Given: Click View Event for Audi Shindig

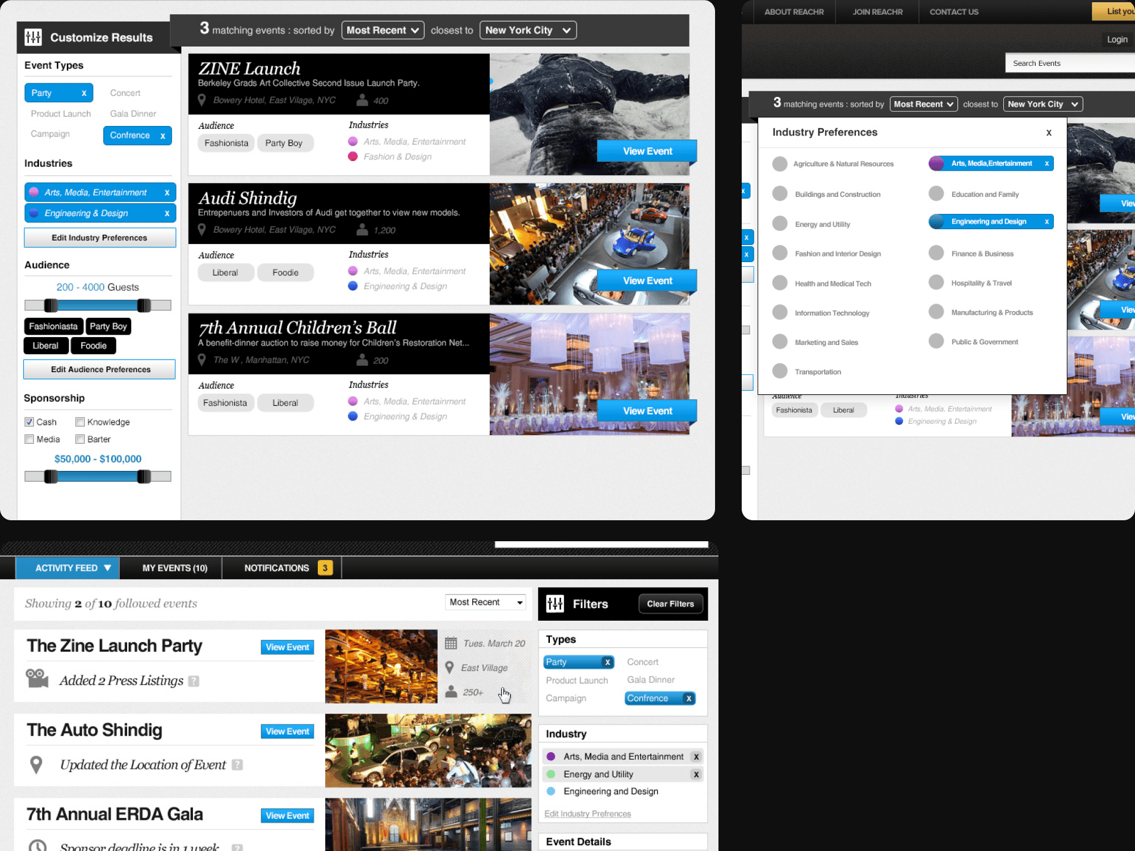Looking at the screenshot, I should 647,281.
